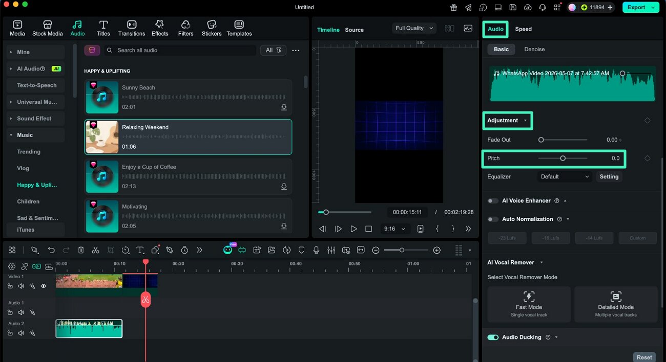
Task: Select the crop tool in timeline toolbar
Action: 110,250
